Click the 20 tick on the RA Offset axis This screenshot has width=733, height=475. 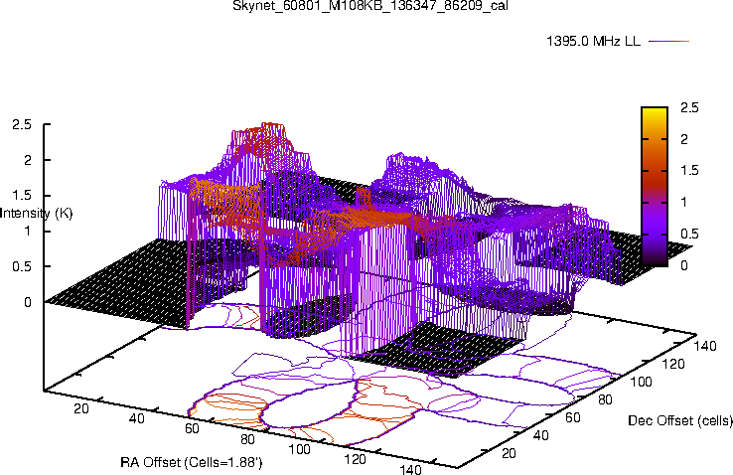click(80, 408)
